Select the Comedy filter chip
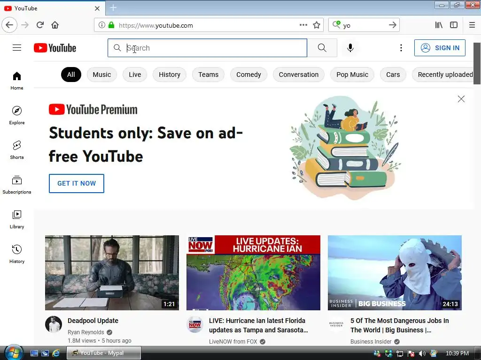 coord(249,75)
